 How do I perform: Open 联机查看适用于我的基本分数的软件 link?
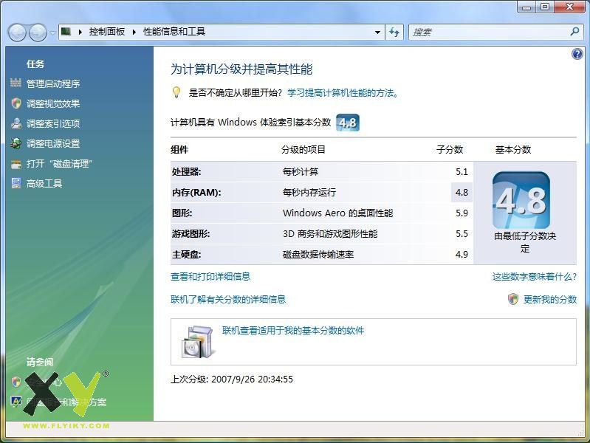(293, 331)
